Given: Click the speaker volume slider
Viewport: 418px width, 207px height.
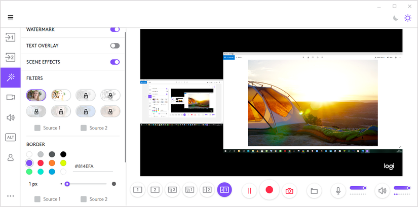Looking at the screenshot, I should tap(402, 188).
